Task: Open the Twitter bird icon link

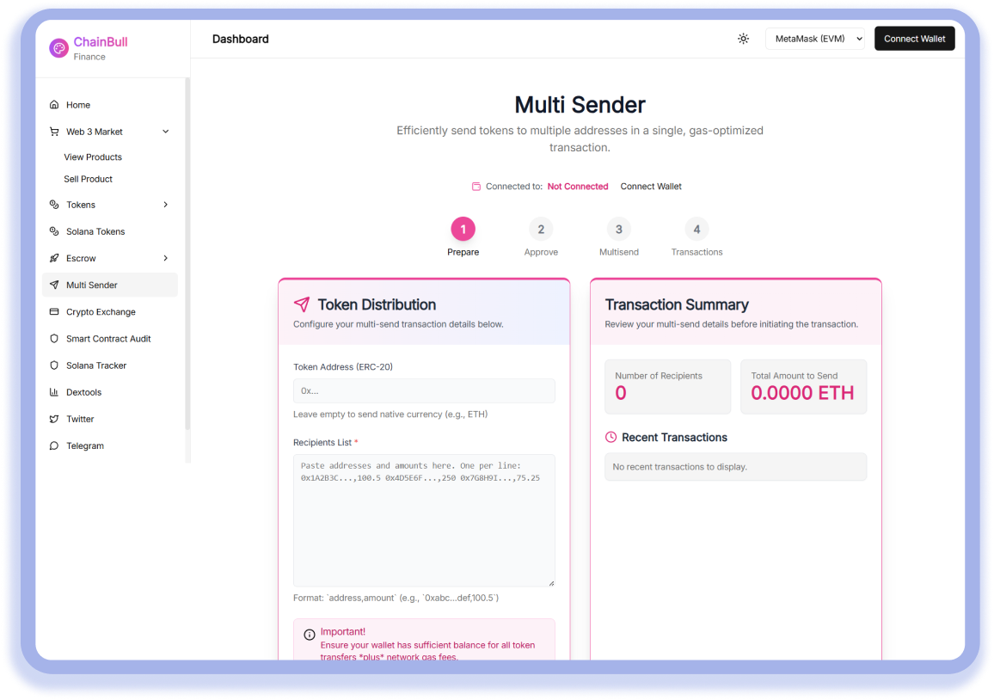Action: [x=55, y=419]
